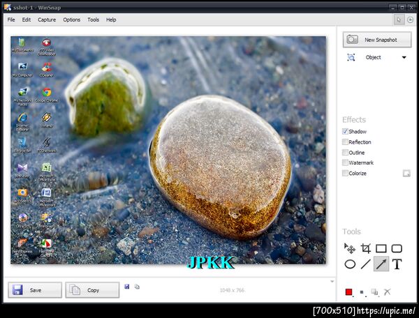Image resolution: width=419 pixels, height=318 pixels.
Task: Click the delete object X icon
Action: click(387, 292)
